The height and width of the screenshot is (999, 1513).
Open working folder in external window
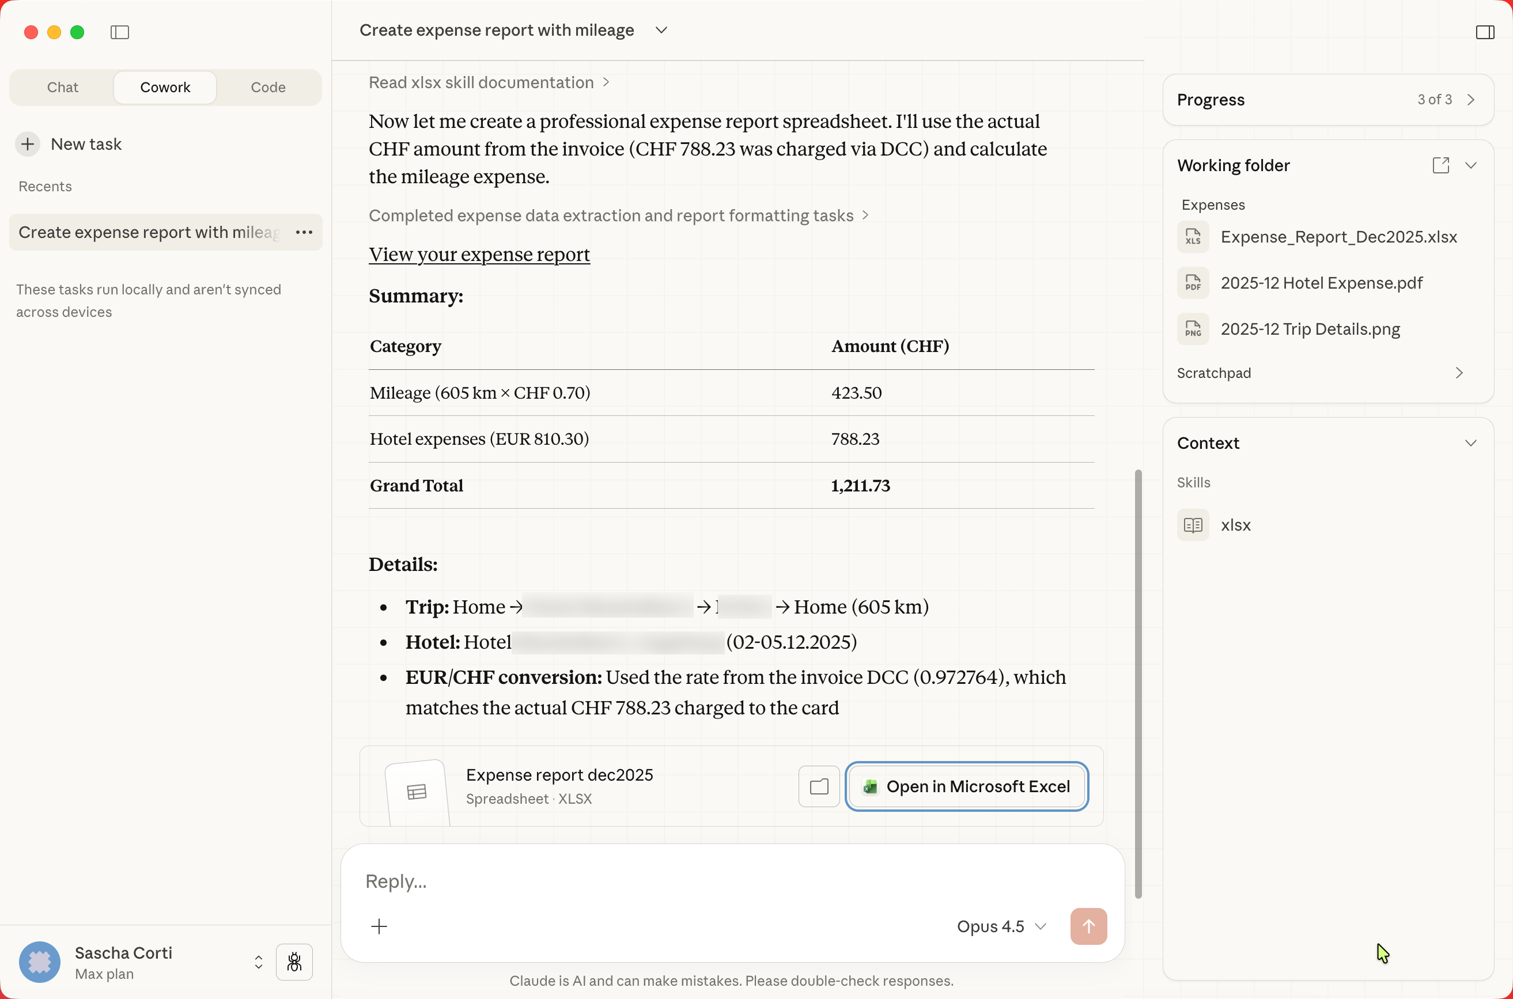click(x=1440, y=165)
